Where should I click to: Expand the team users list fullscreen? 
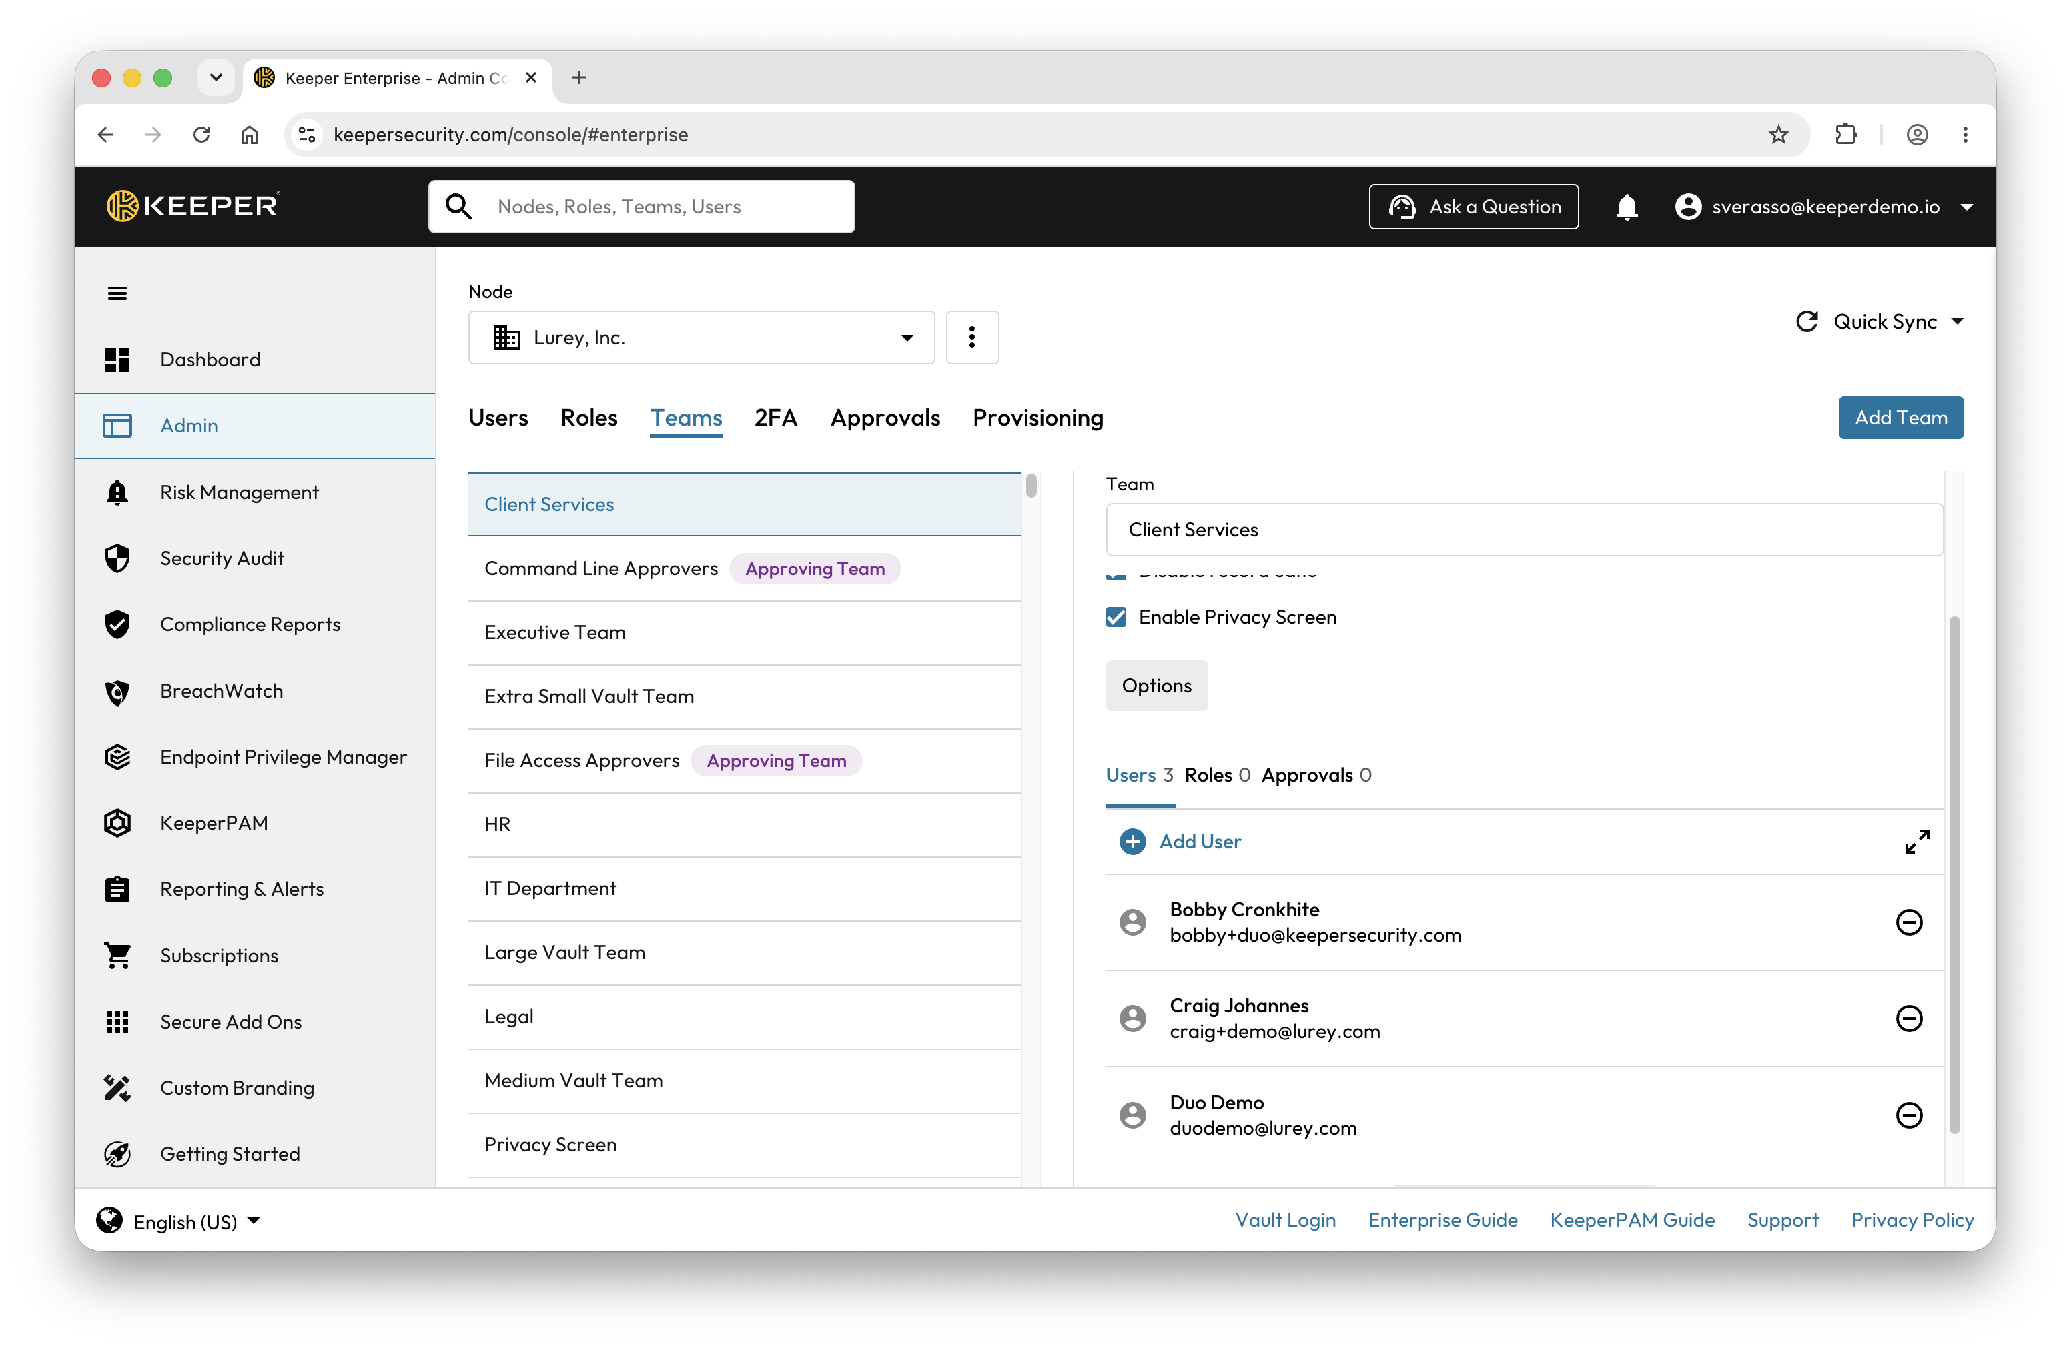tap(1917, 842)
